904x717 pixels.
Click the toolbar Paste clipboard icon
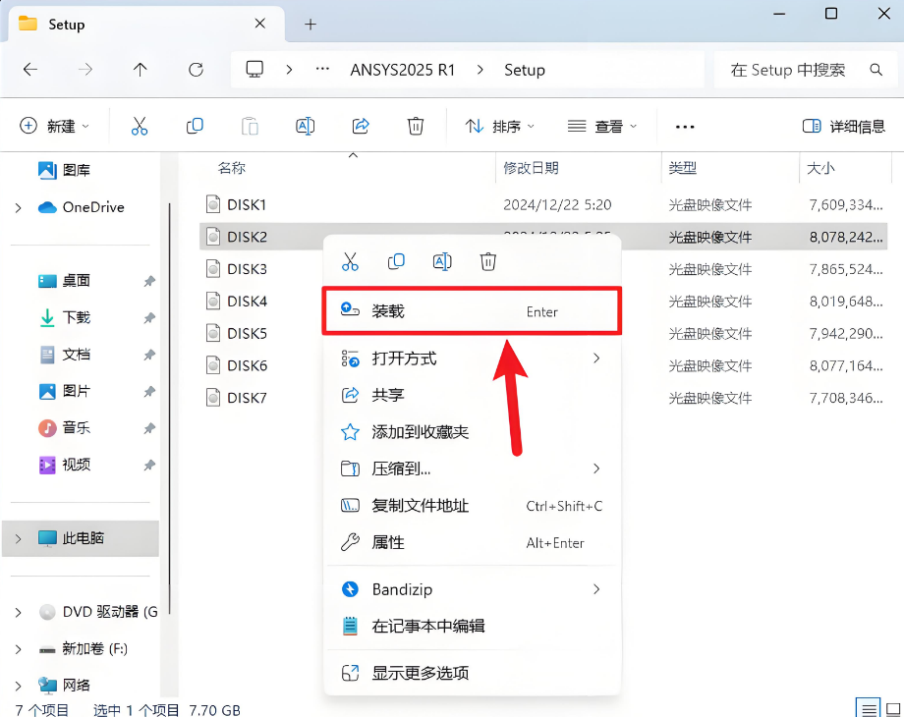point(250,126)
